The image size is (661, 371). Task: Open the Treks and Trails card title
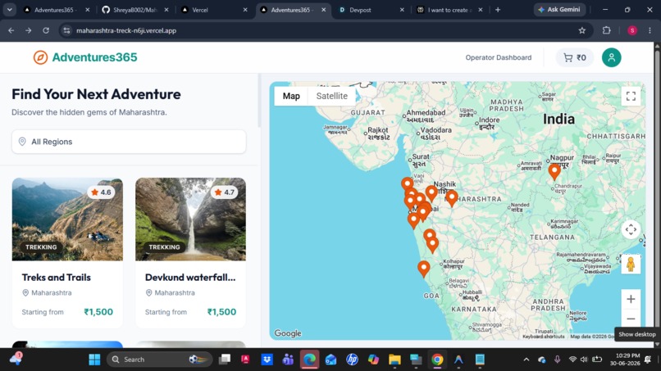click(57, 278)
